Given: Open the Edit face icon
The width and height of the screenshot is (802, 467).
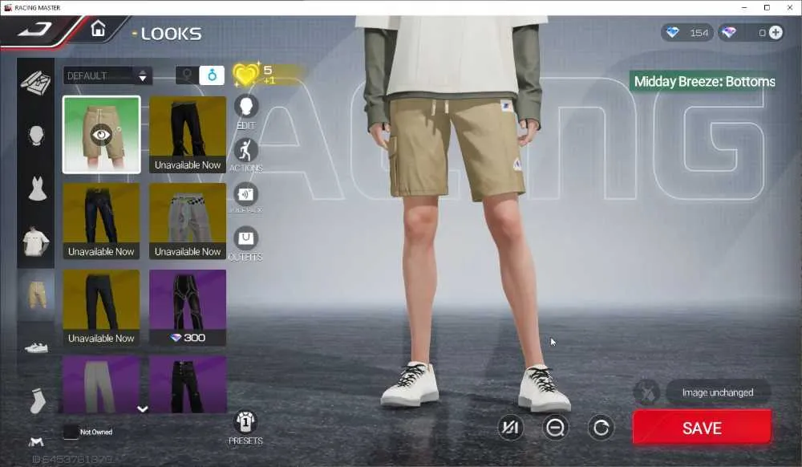Looking at the screenshot, I should pos(246,107).
